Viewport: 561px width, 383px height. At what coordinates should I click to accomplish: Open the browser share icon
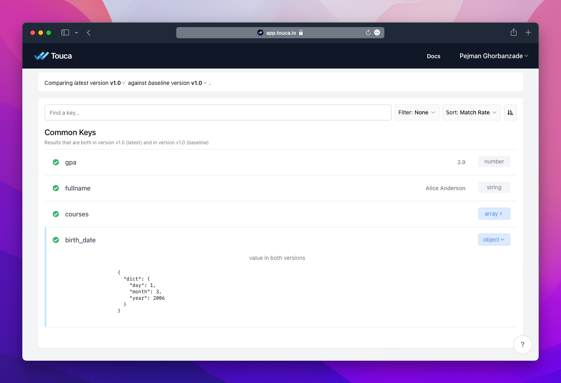pos(514,33)
